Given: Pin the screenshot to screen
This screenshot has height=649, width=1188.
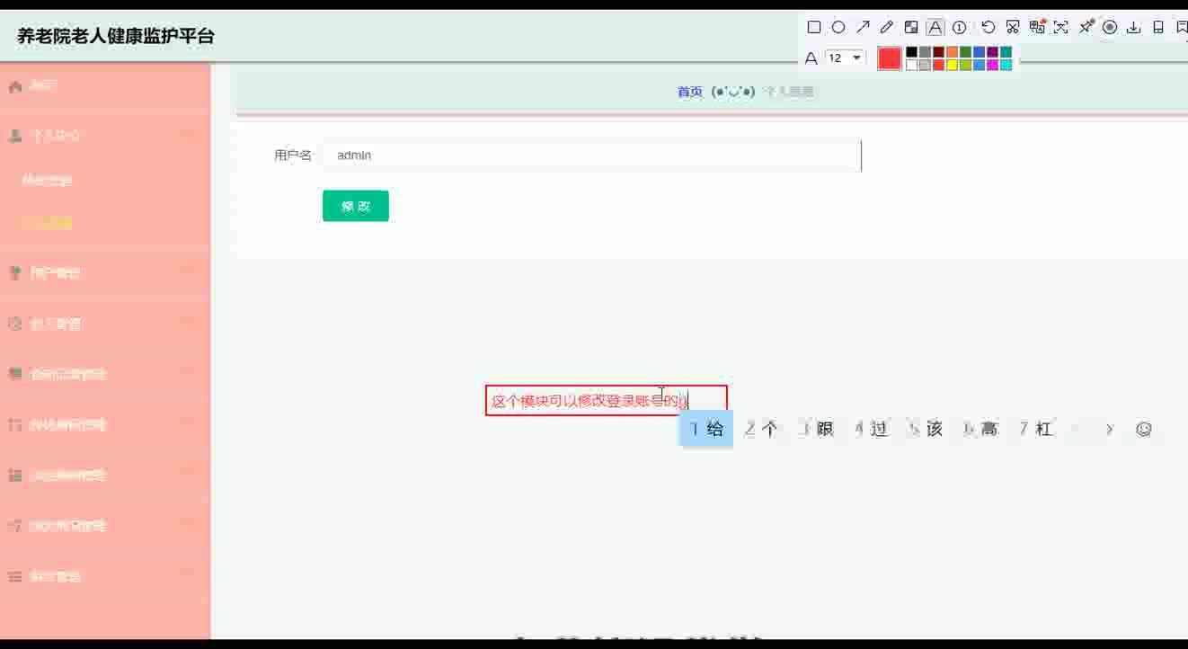Looking at the screenshot, I should (x=1086, y=27).
